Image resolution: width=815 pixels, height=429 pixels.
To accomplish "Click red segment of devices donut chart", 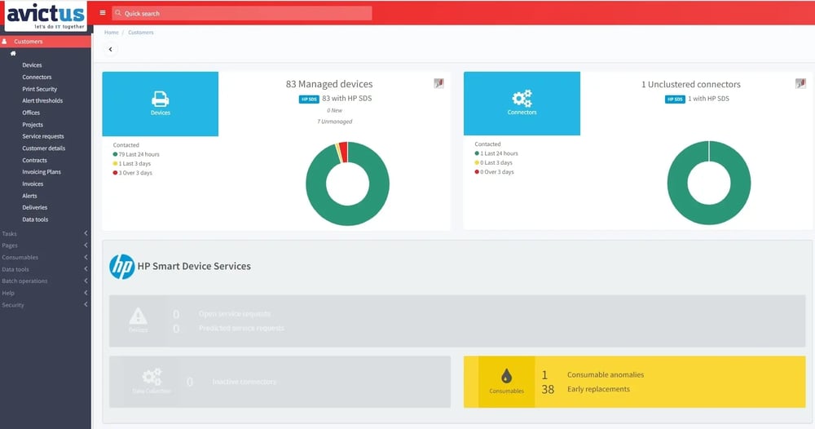I will pos(343,152).
